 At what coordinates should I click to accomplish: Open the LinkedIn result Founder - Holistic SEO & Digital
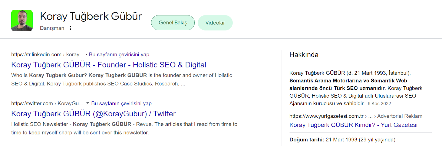click(x=109, y=65)
